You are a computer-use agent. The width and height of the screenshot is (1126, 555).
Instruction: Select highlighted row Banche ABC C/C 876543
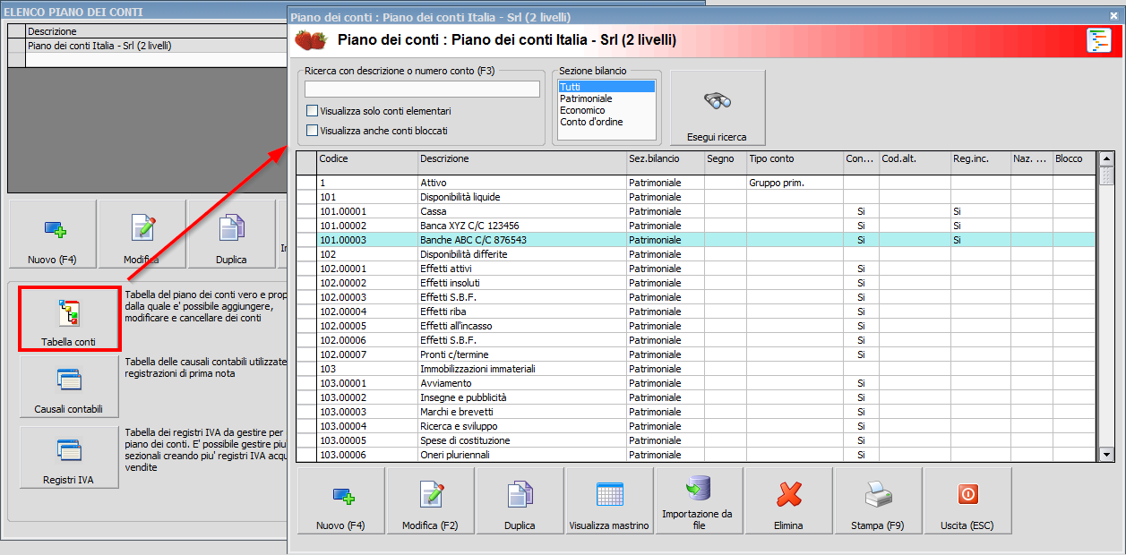697,240
